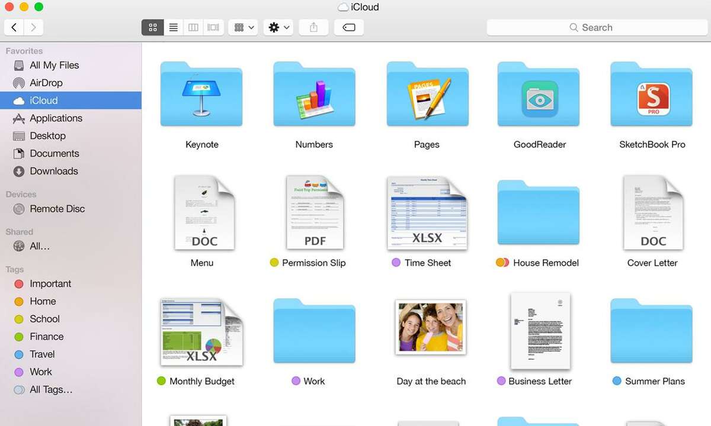Select the Cover Letter DOC icon
The height and width of the screenshot is (426, 711).
pos(653,212)
